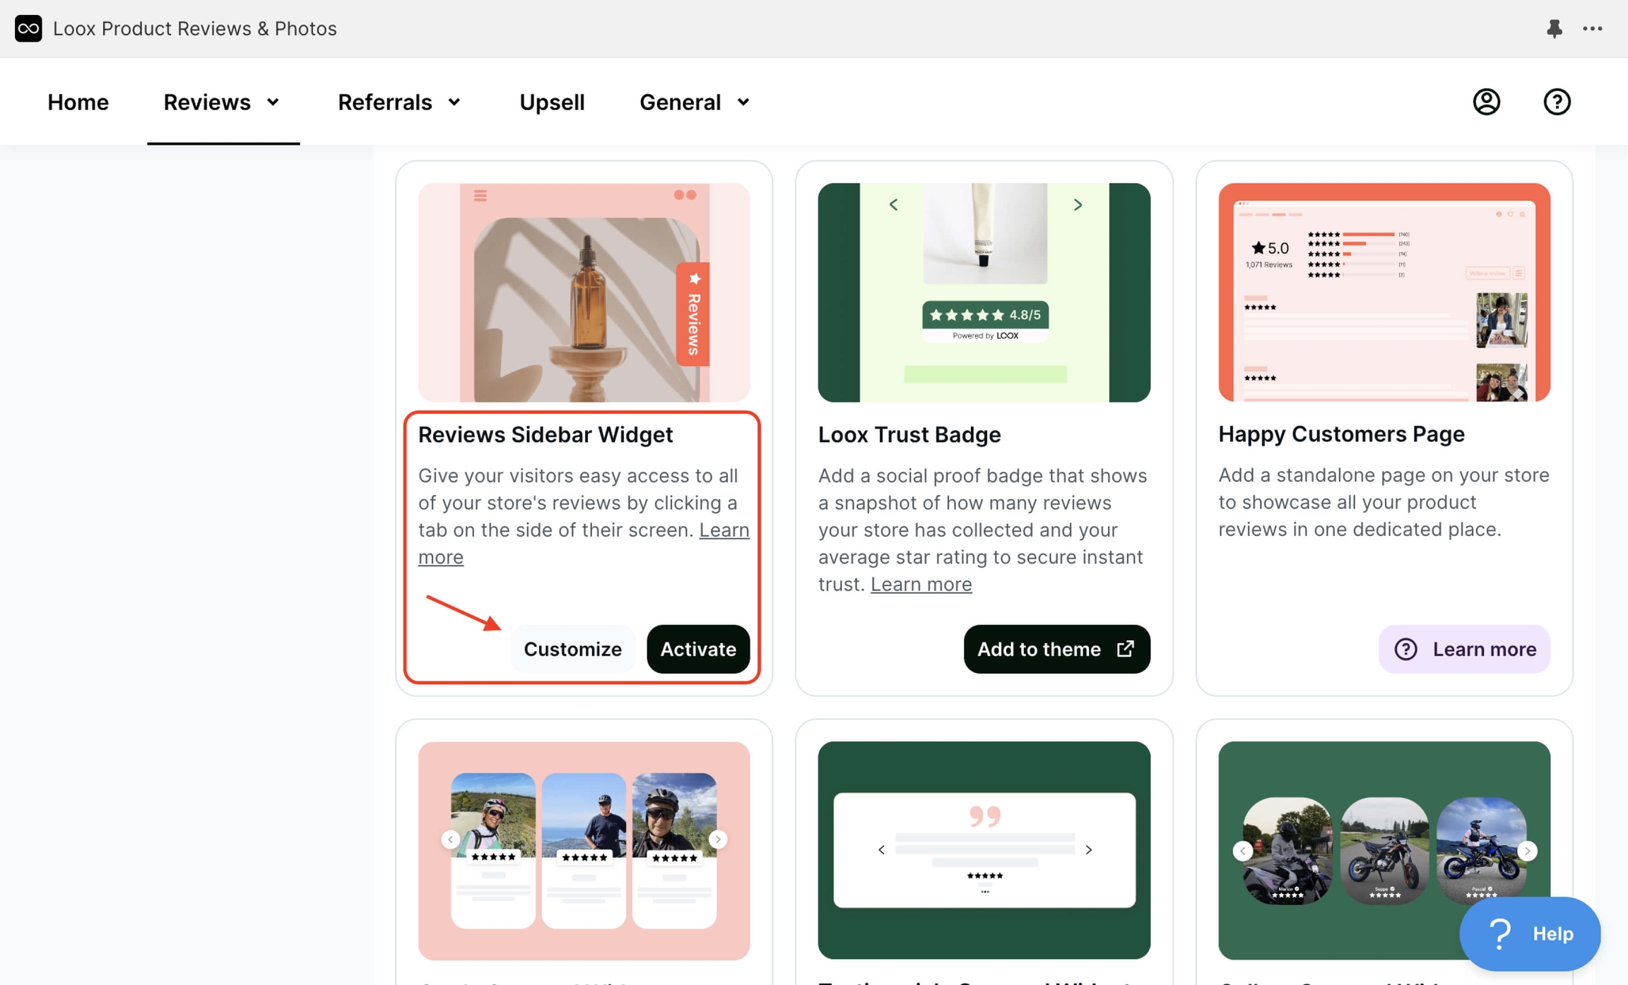Click the pin icon in the top bar
The height and width of the screenshot is (985, 1628).
(1555, 28)
